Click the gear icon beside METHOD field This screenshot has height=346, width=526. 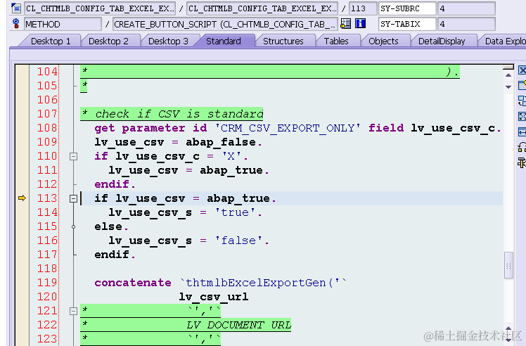coord(15,23)
